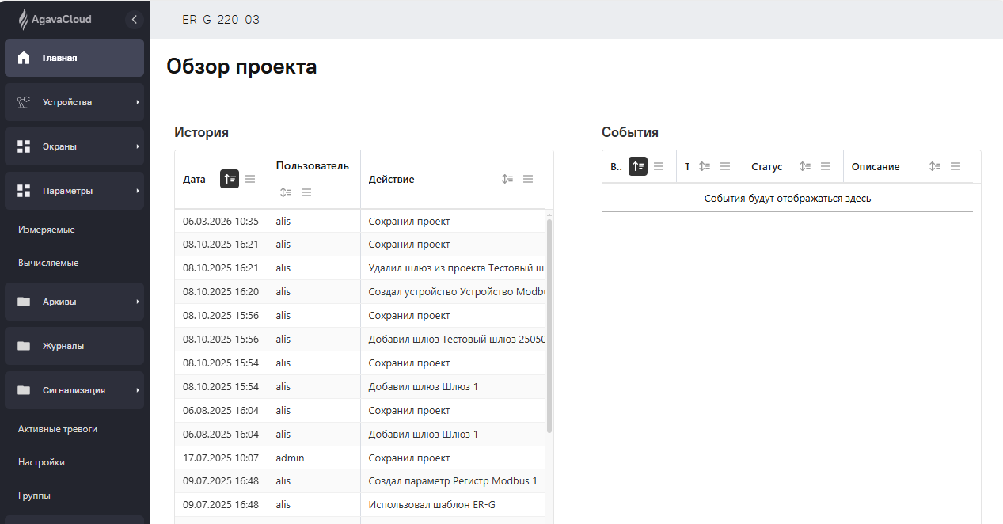Click the history table vertical scrollbar
This screenshot has width=1003, height=524.
point(549,325)
